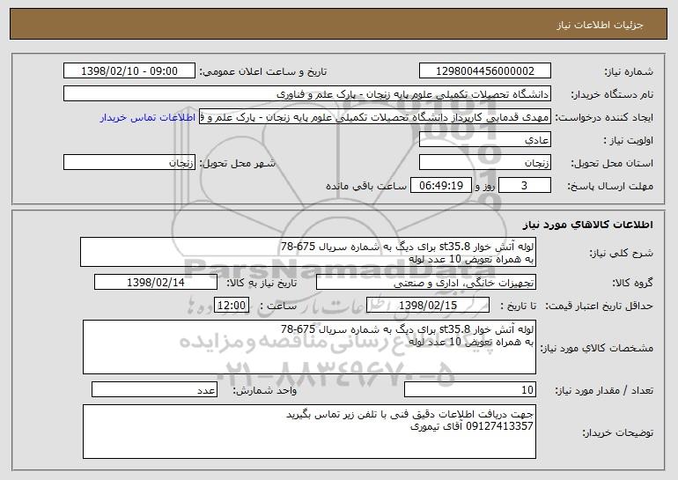Click the need date field 1398/02/14
The height and width of the screenshot is (480, 678).
(156, 283)
